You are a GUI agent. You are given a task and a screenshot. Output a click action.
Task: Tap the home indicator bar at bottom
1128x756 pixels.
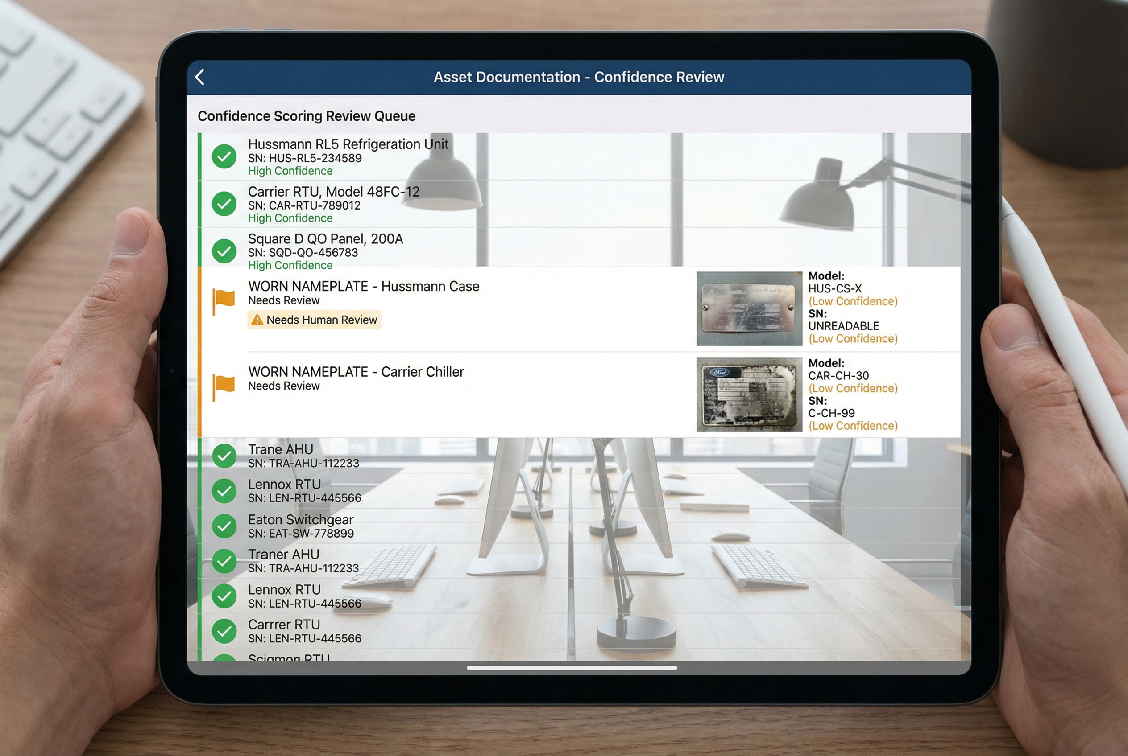572,668
